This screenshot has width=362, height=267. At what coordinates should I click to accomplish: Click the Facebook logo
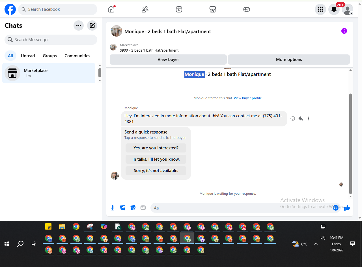10,9
